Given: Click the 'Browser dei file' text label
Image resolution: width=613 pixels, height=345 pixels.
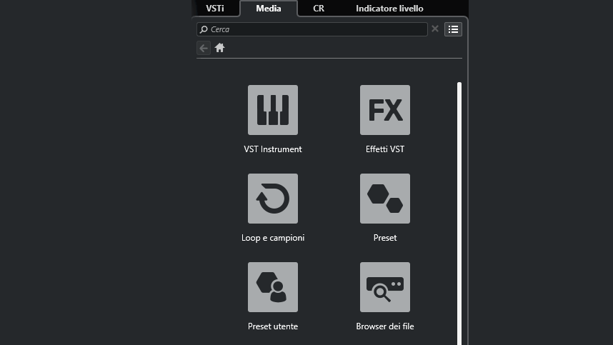Looking at the screenshot, I should [384, 326].
